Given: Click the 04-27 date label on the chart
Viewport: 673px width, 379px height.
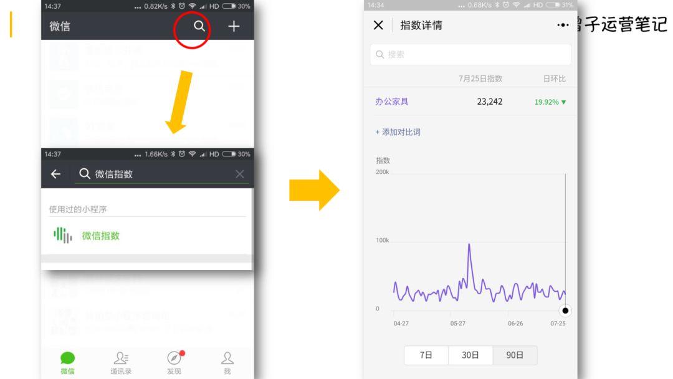Looking at the screenshot, I should tap(401, 323).
